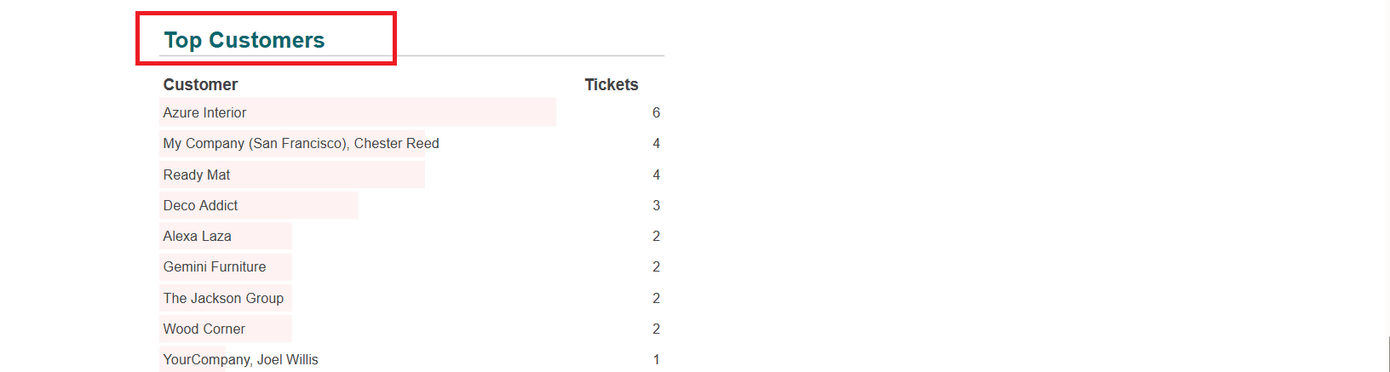Click ticket count 2 for Alexa Laza
Screen dimensions: 1390x372
[656, 236]
